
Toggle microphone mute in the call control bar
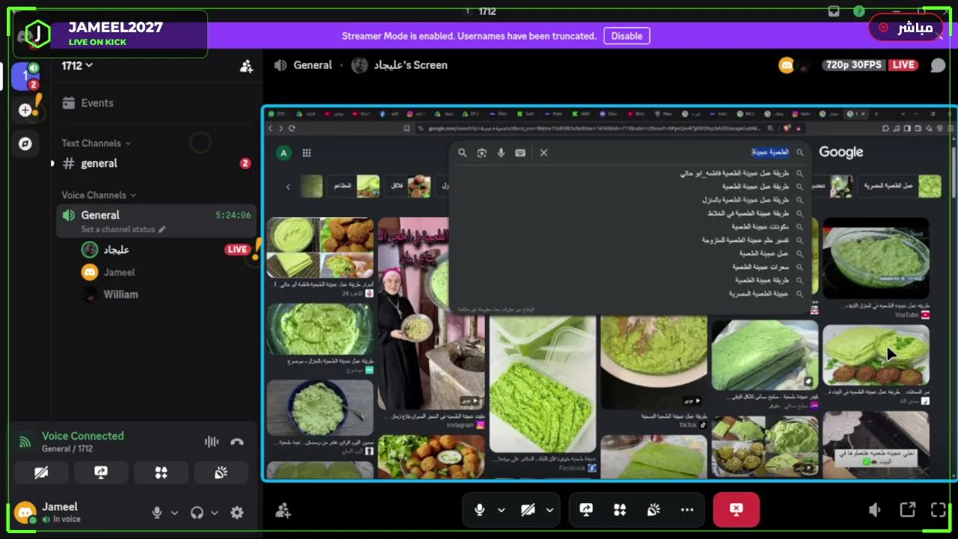[480, 510]
